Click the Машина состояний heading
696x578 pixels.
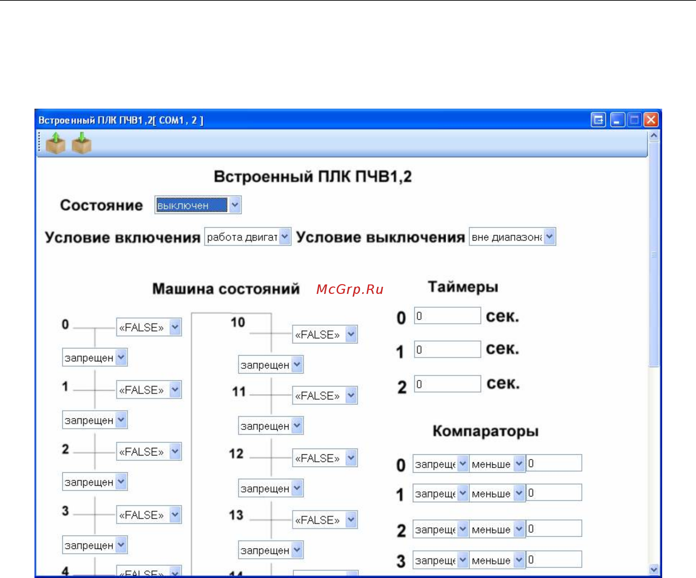coord(226,289)
